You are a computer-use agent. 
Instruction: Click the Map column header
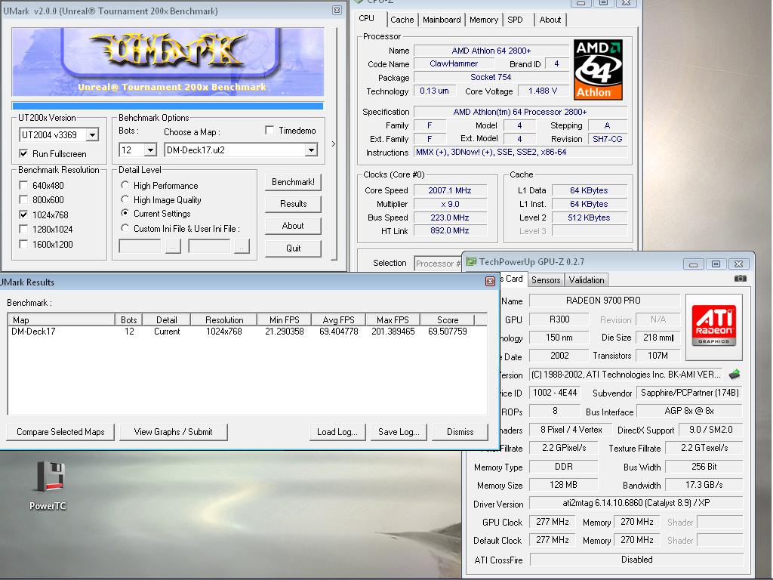coord(61,319)
